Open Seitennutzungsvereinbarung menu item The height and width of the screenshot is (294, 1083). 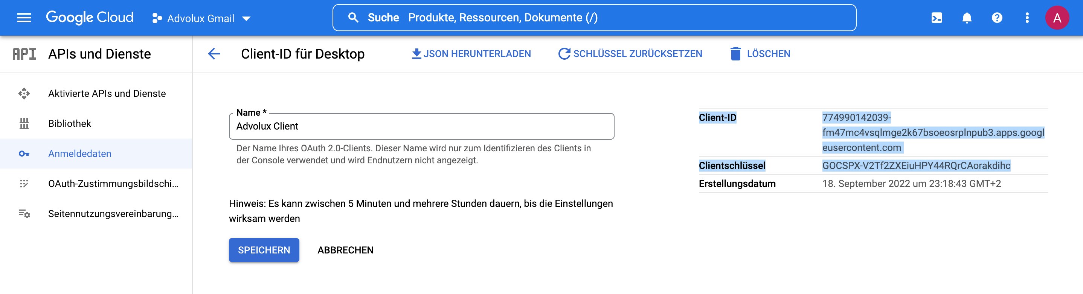[x=96, y=214]
